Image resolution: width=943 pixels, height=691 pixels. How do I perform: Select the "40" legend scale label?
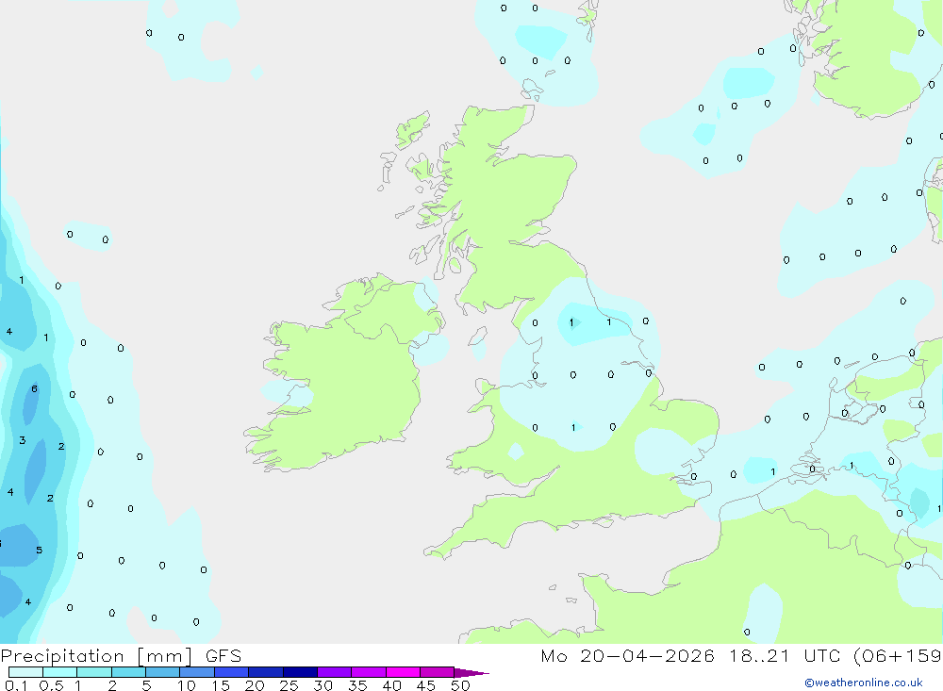point(392,685)
